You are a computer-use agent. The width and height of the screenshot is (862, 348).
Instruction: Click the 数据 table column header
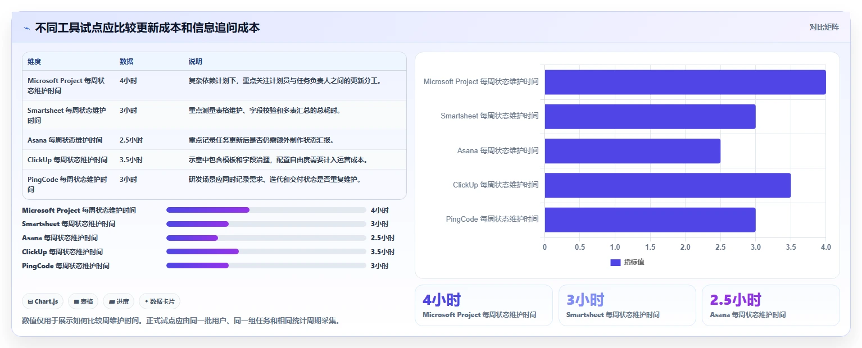(x=126, y=62)
